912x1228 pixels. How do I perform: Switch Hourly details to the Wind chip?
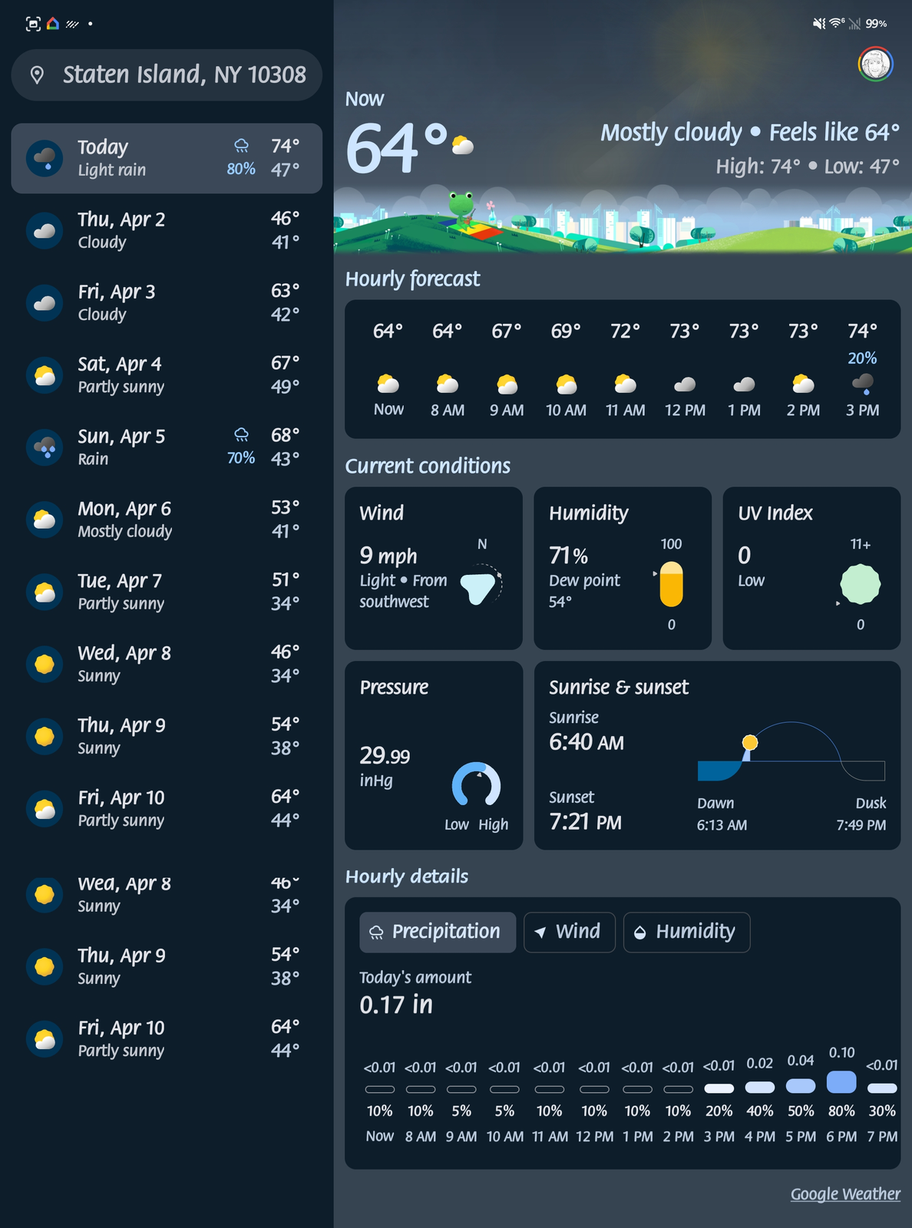[569, 932]
